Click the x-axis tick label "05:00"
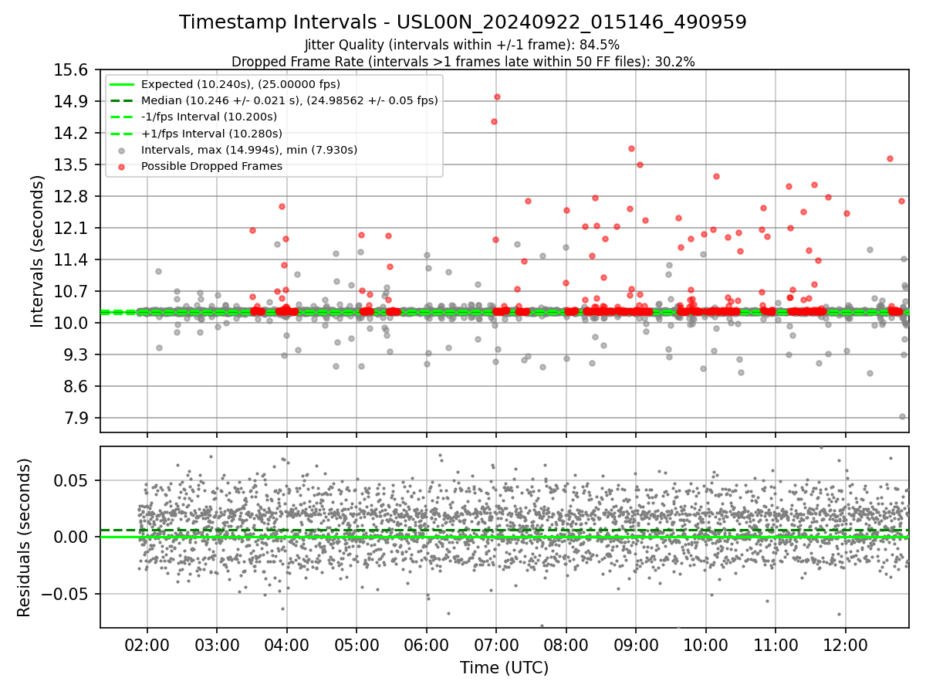The image size is (926, 695). click(x=357, y=645)
